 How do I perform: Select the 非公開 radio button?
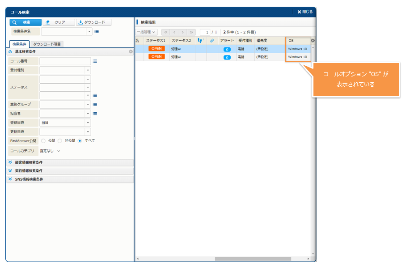coord(60,140)
